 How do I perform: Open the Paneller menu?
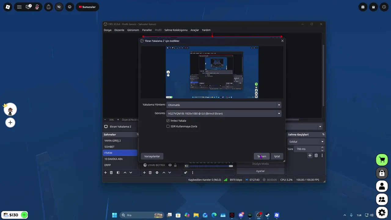point(147,30)
